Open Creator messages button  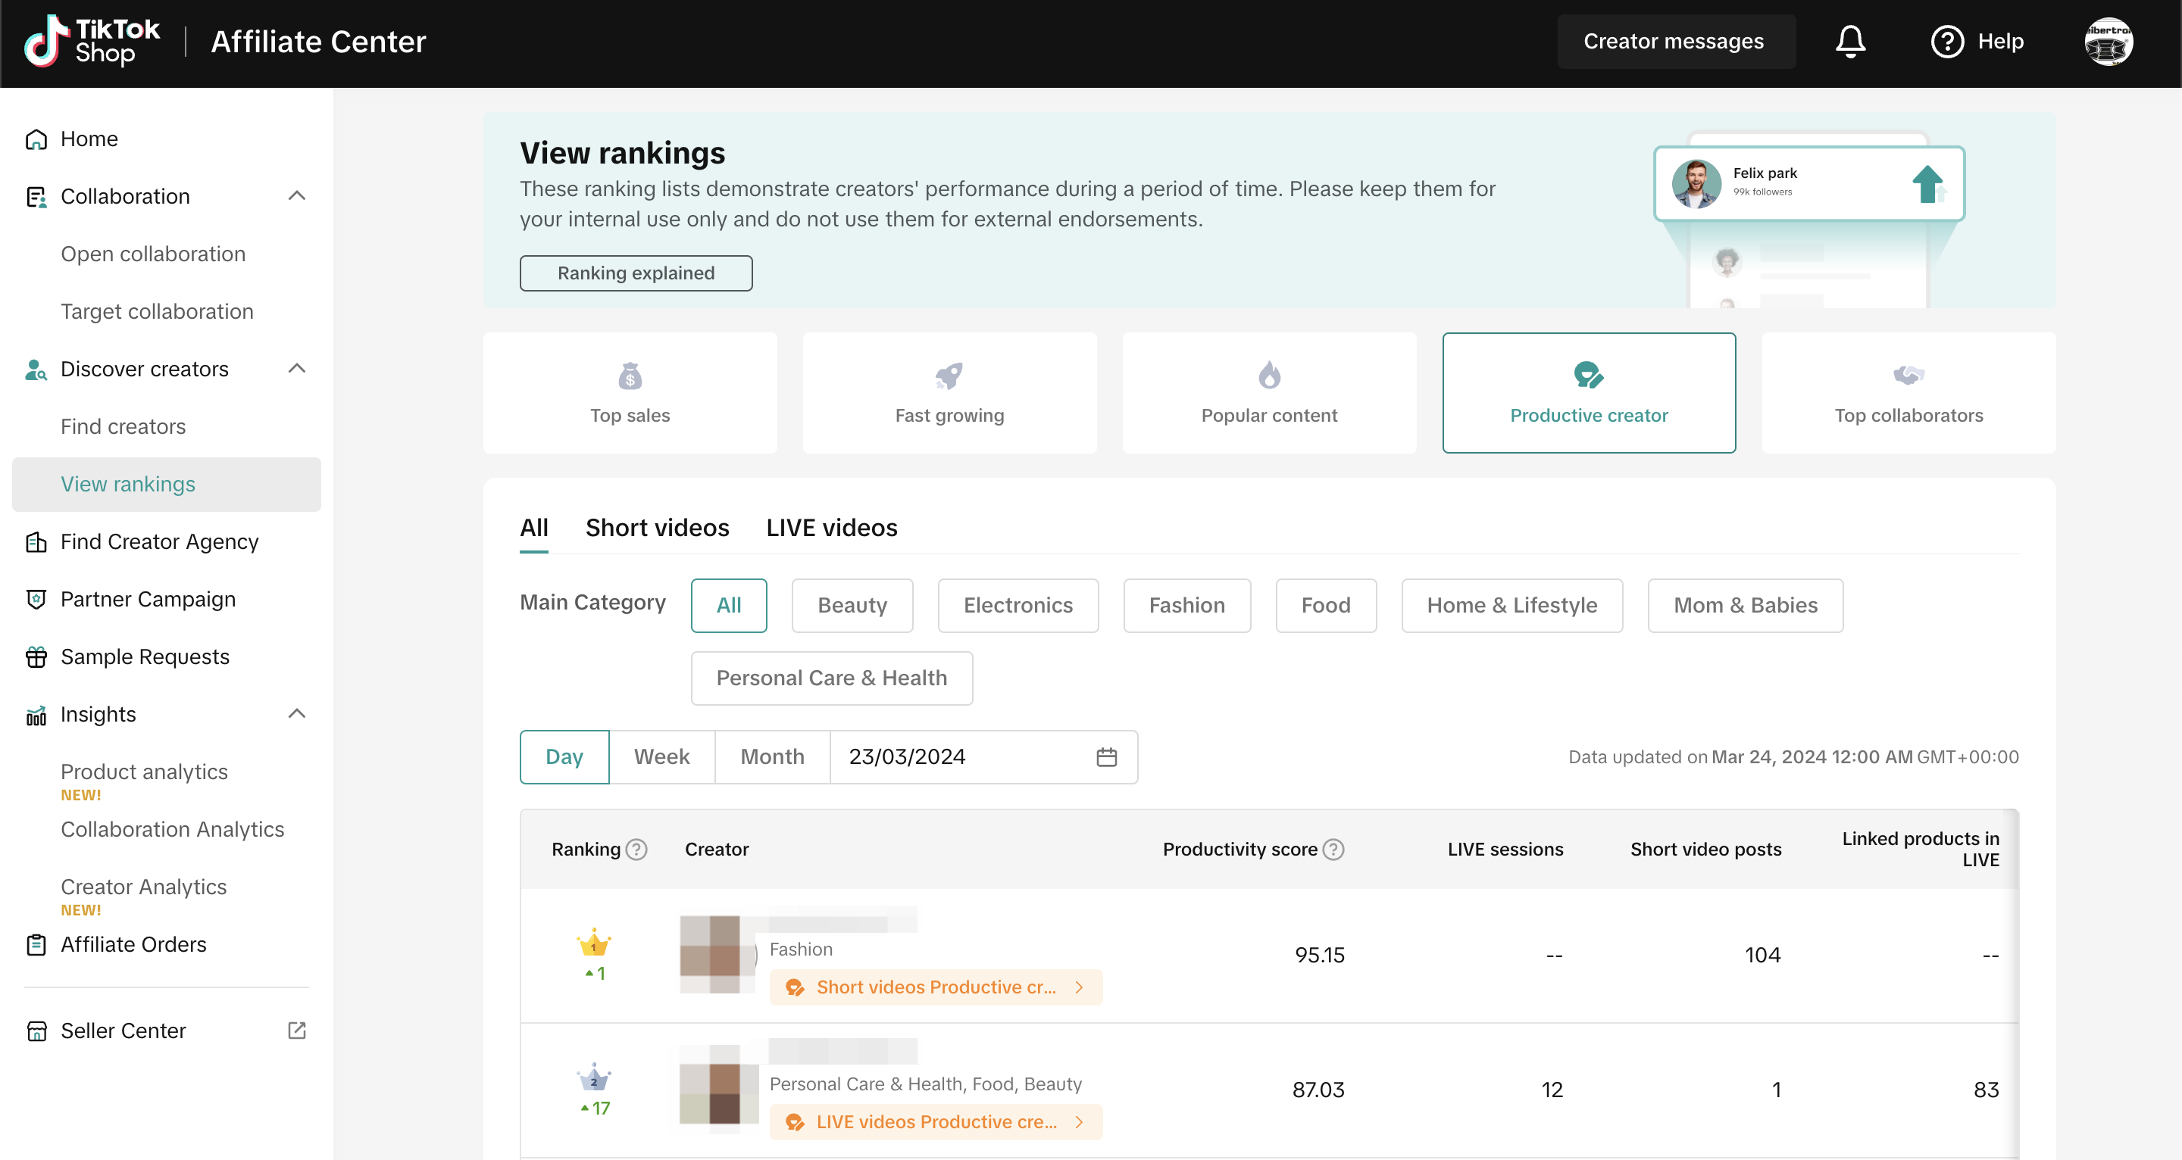[x=1674, y=41]
